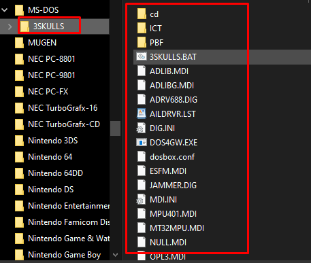Click the 3SKULLS.BAT batch file icon
Image resolution: width=311 pixels, height=263 pixels.
click(x=142, y=56)
